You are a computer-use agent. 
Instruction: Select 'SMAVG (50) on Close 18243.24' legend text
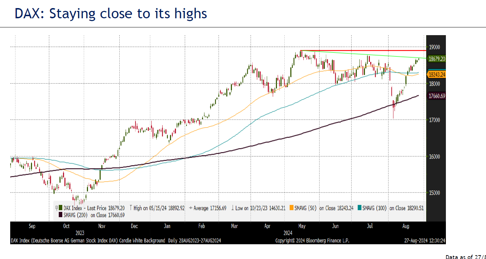(x=323, y=208)
